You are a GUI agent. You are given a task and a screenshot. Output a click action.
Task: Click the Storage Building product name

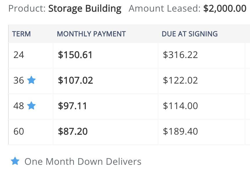[x=85, y=9]
